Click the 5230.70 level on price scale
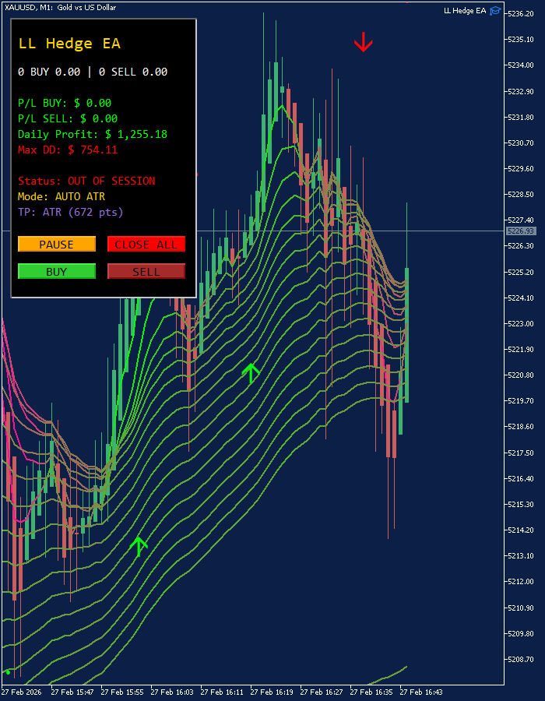 pyautogui.click(x=521, y=143)
